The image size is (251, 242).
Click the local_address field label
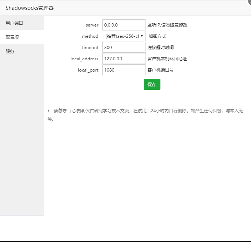(x=84, y=59)
